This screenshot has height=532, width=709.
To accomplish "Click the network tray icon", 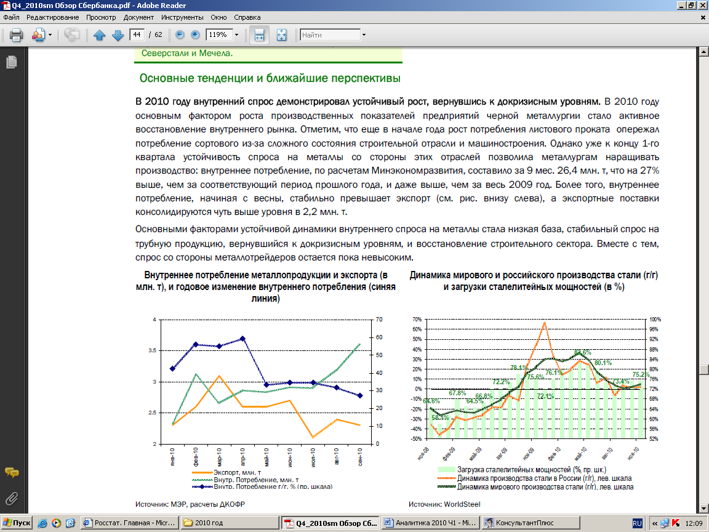I will pyautogui.click(x=664, y=523).
